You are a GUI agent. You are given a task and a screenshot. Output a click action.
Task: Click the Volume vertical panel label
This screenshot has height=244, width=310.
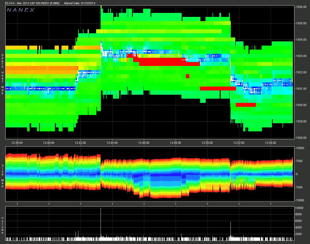click(2, 226)
